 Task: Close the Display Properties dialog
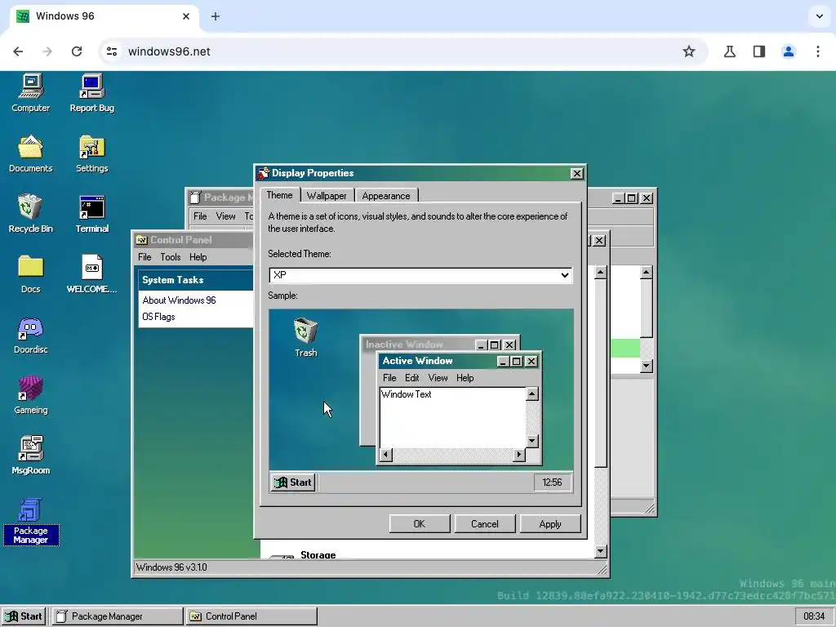pyautogui.click(x=577, y=174)
